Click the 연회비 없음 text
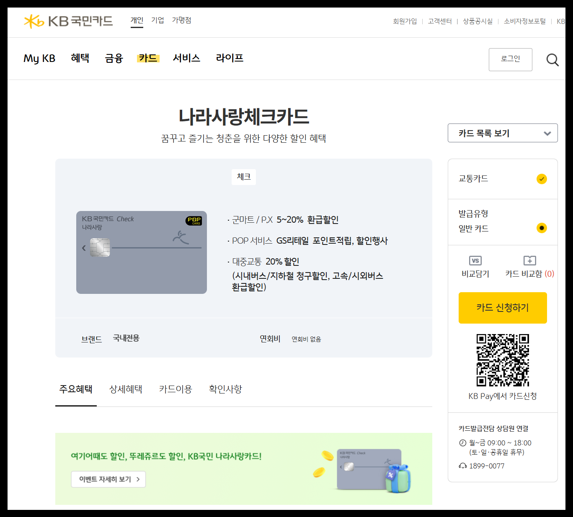Image resolution: width=573 pixels, height=517 pixels. pyautogui.click(x=306, y=339)
